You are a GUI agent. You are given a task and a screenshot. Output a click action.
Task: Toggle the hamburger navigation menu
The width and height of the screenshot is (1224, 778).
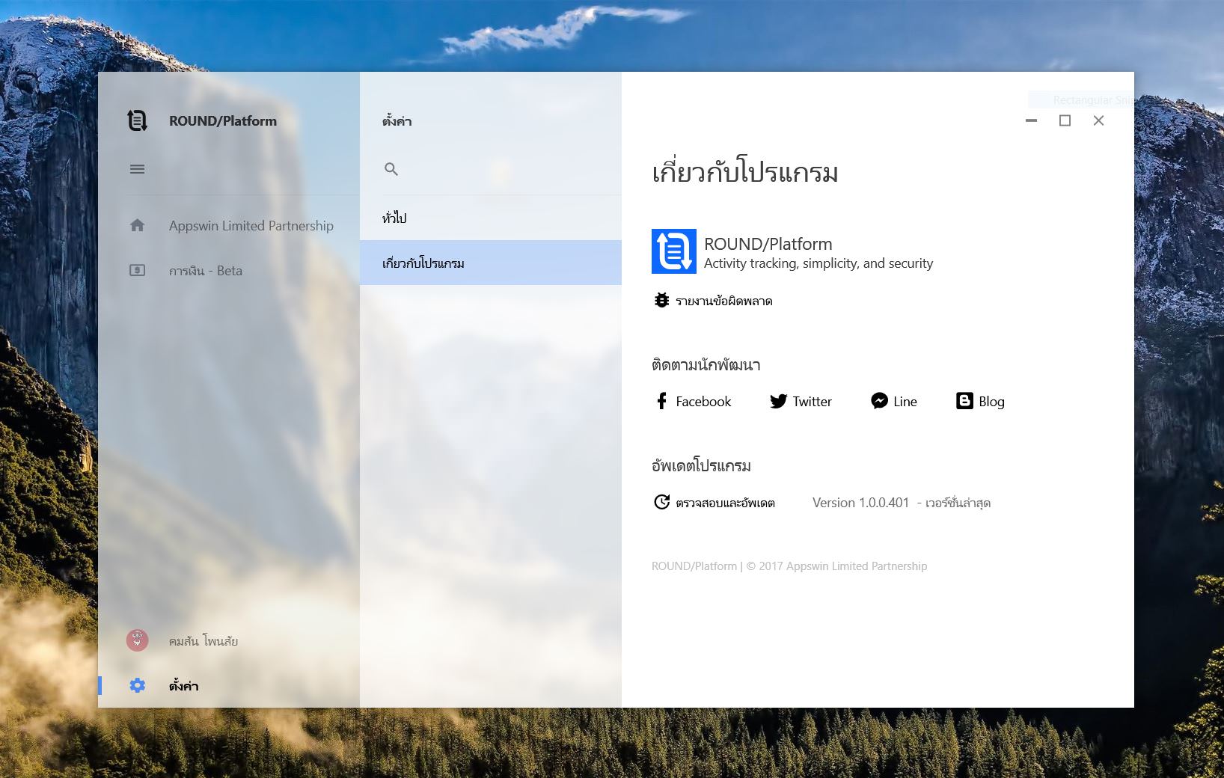pyautogui.click(x=138, y=169)
